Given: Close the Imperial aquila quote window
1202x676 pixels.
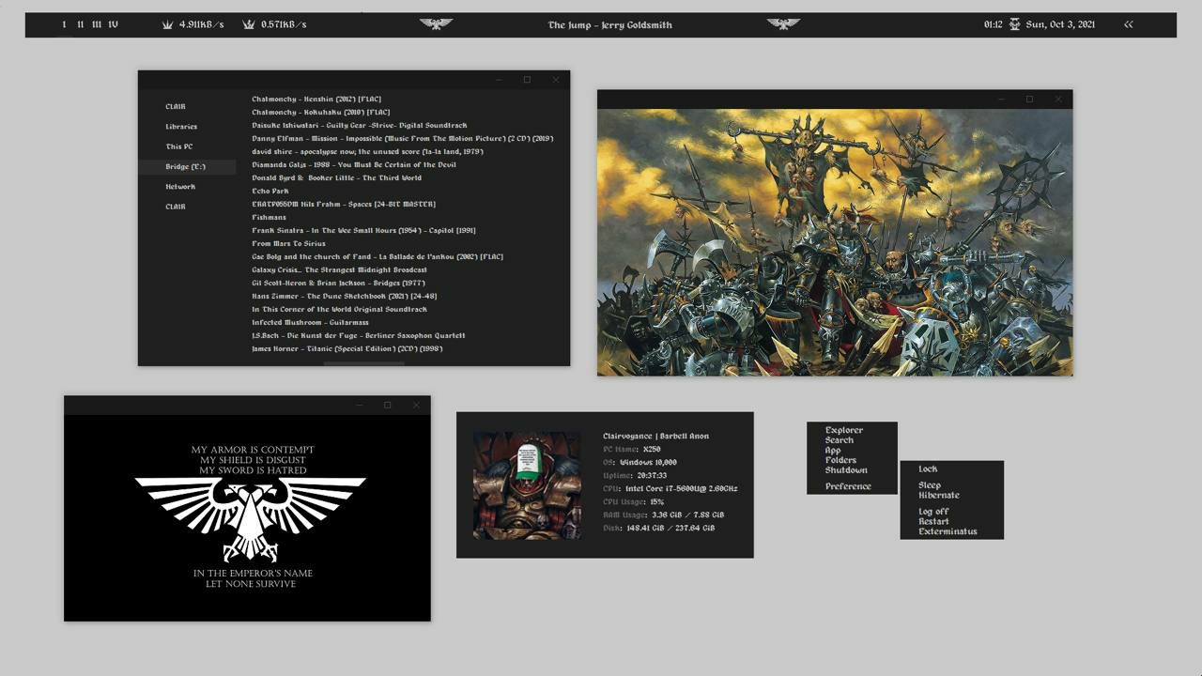Looking at the screenshot, I should [x=416, y=405].
